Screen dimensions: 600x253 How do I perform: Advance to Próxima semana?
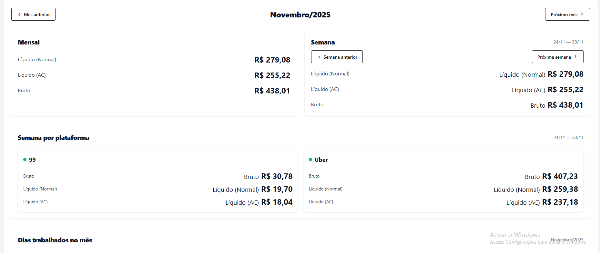pos(557,57)
